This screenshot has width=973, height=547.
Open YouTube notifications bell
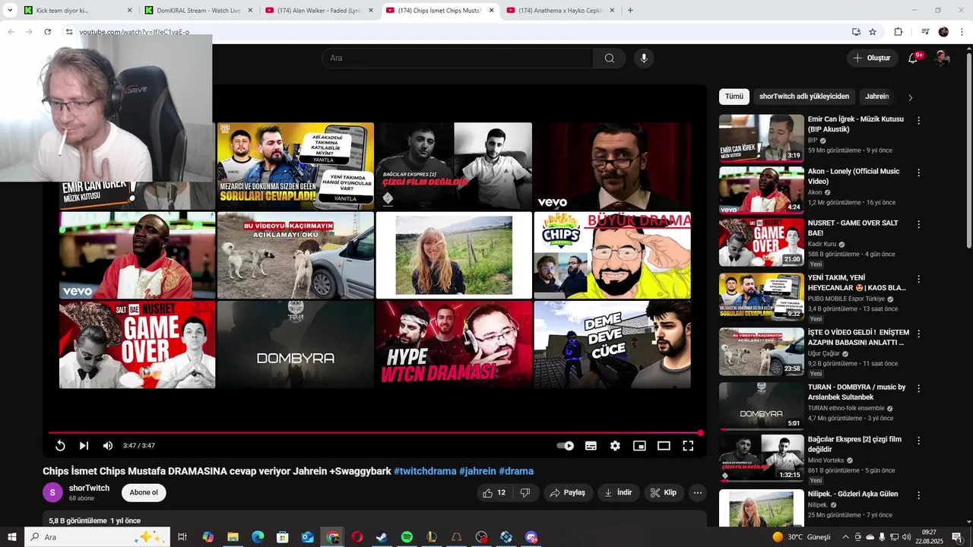[x=914, y=58]
